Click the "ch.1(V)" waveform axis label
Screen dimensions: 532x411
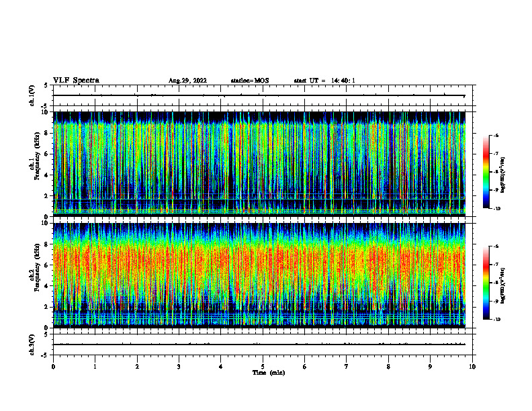coord(32,95)
